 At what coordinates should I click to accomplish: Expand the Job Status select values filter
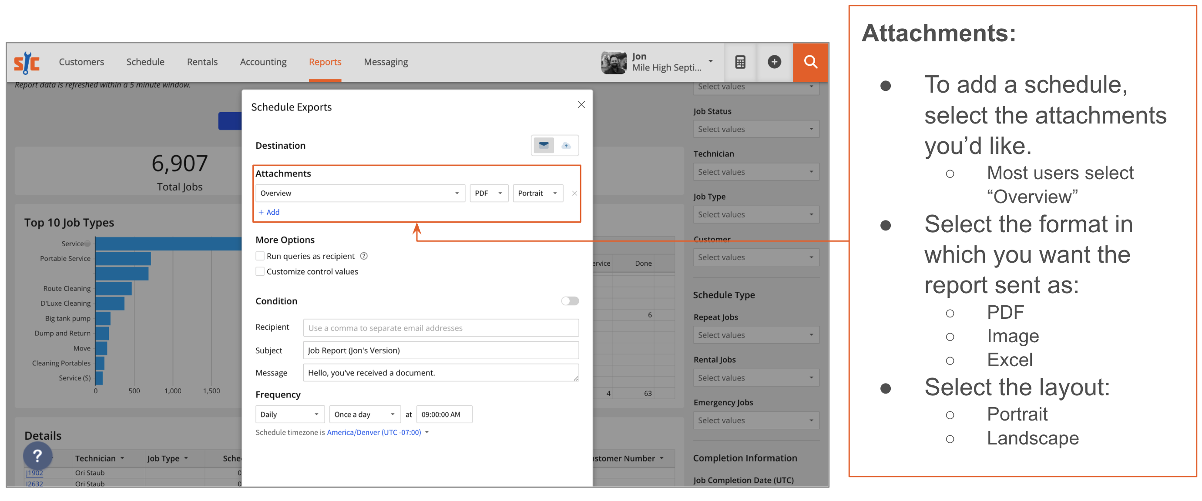[756, 129]
